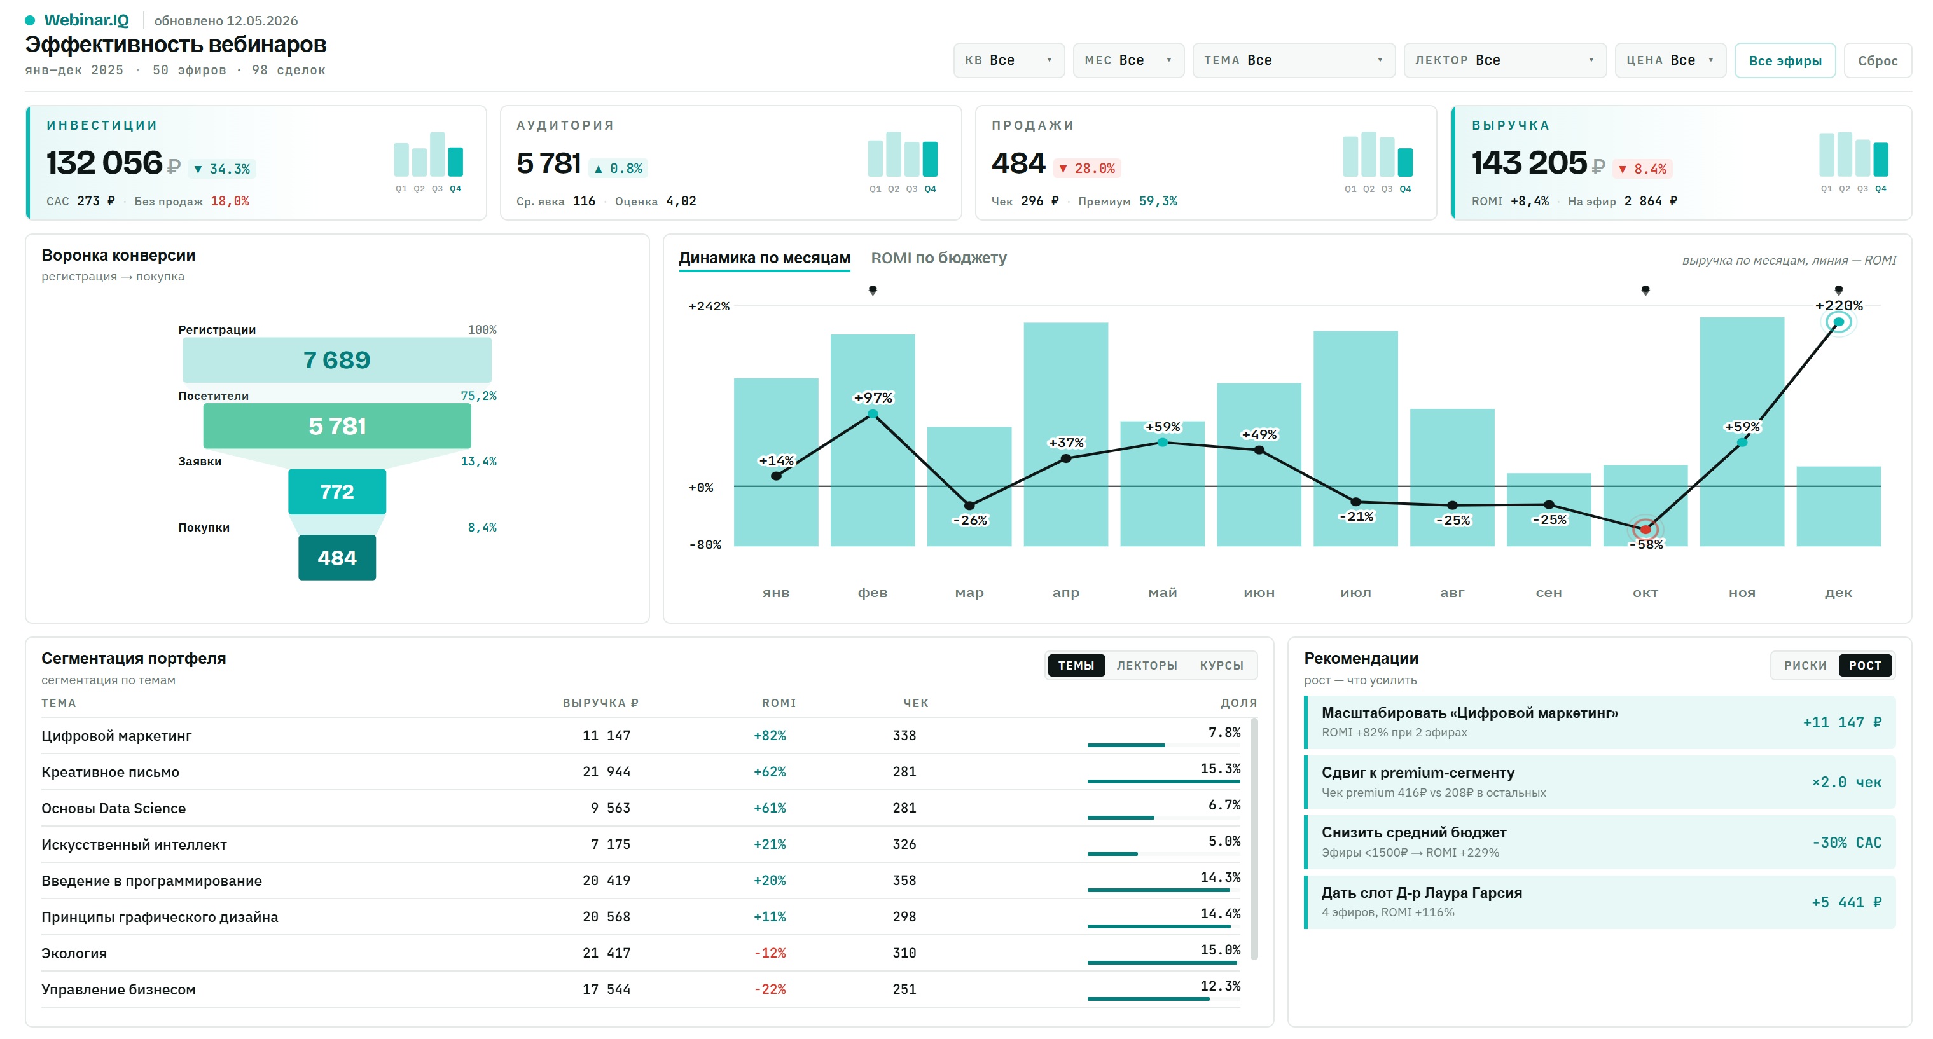
Task: Switch segmentation to КУРСЫ
Action: tap(1221, 665)
